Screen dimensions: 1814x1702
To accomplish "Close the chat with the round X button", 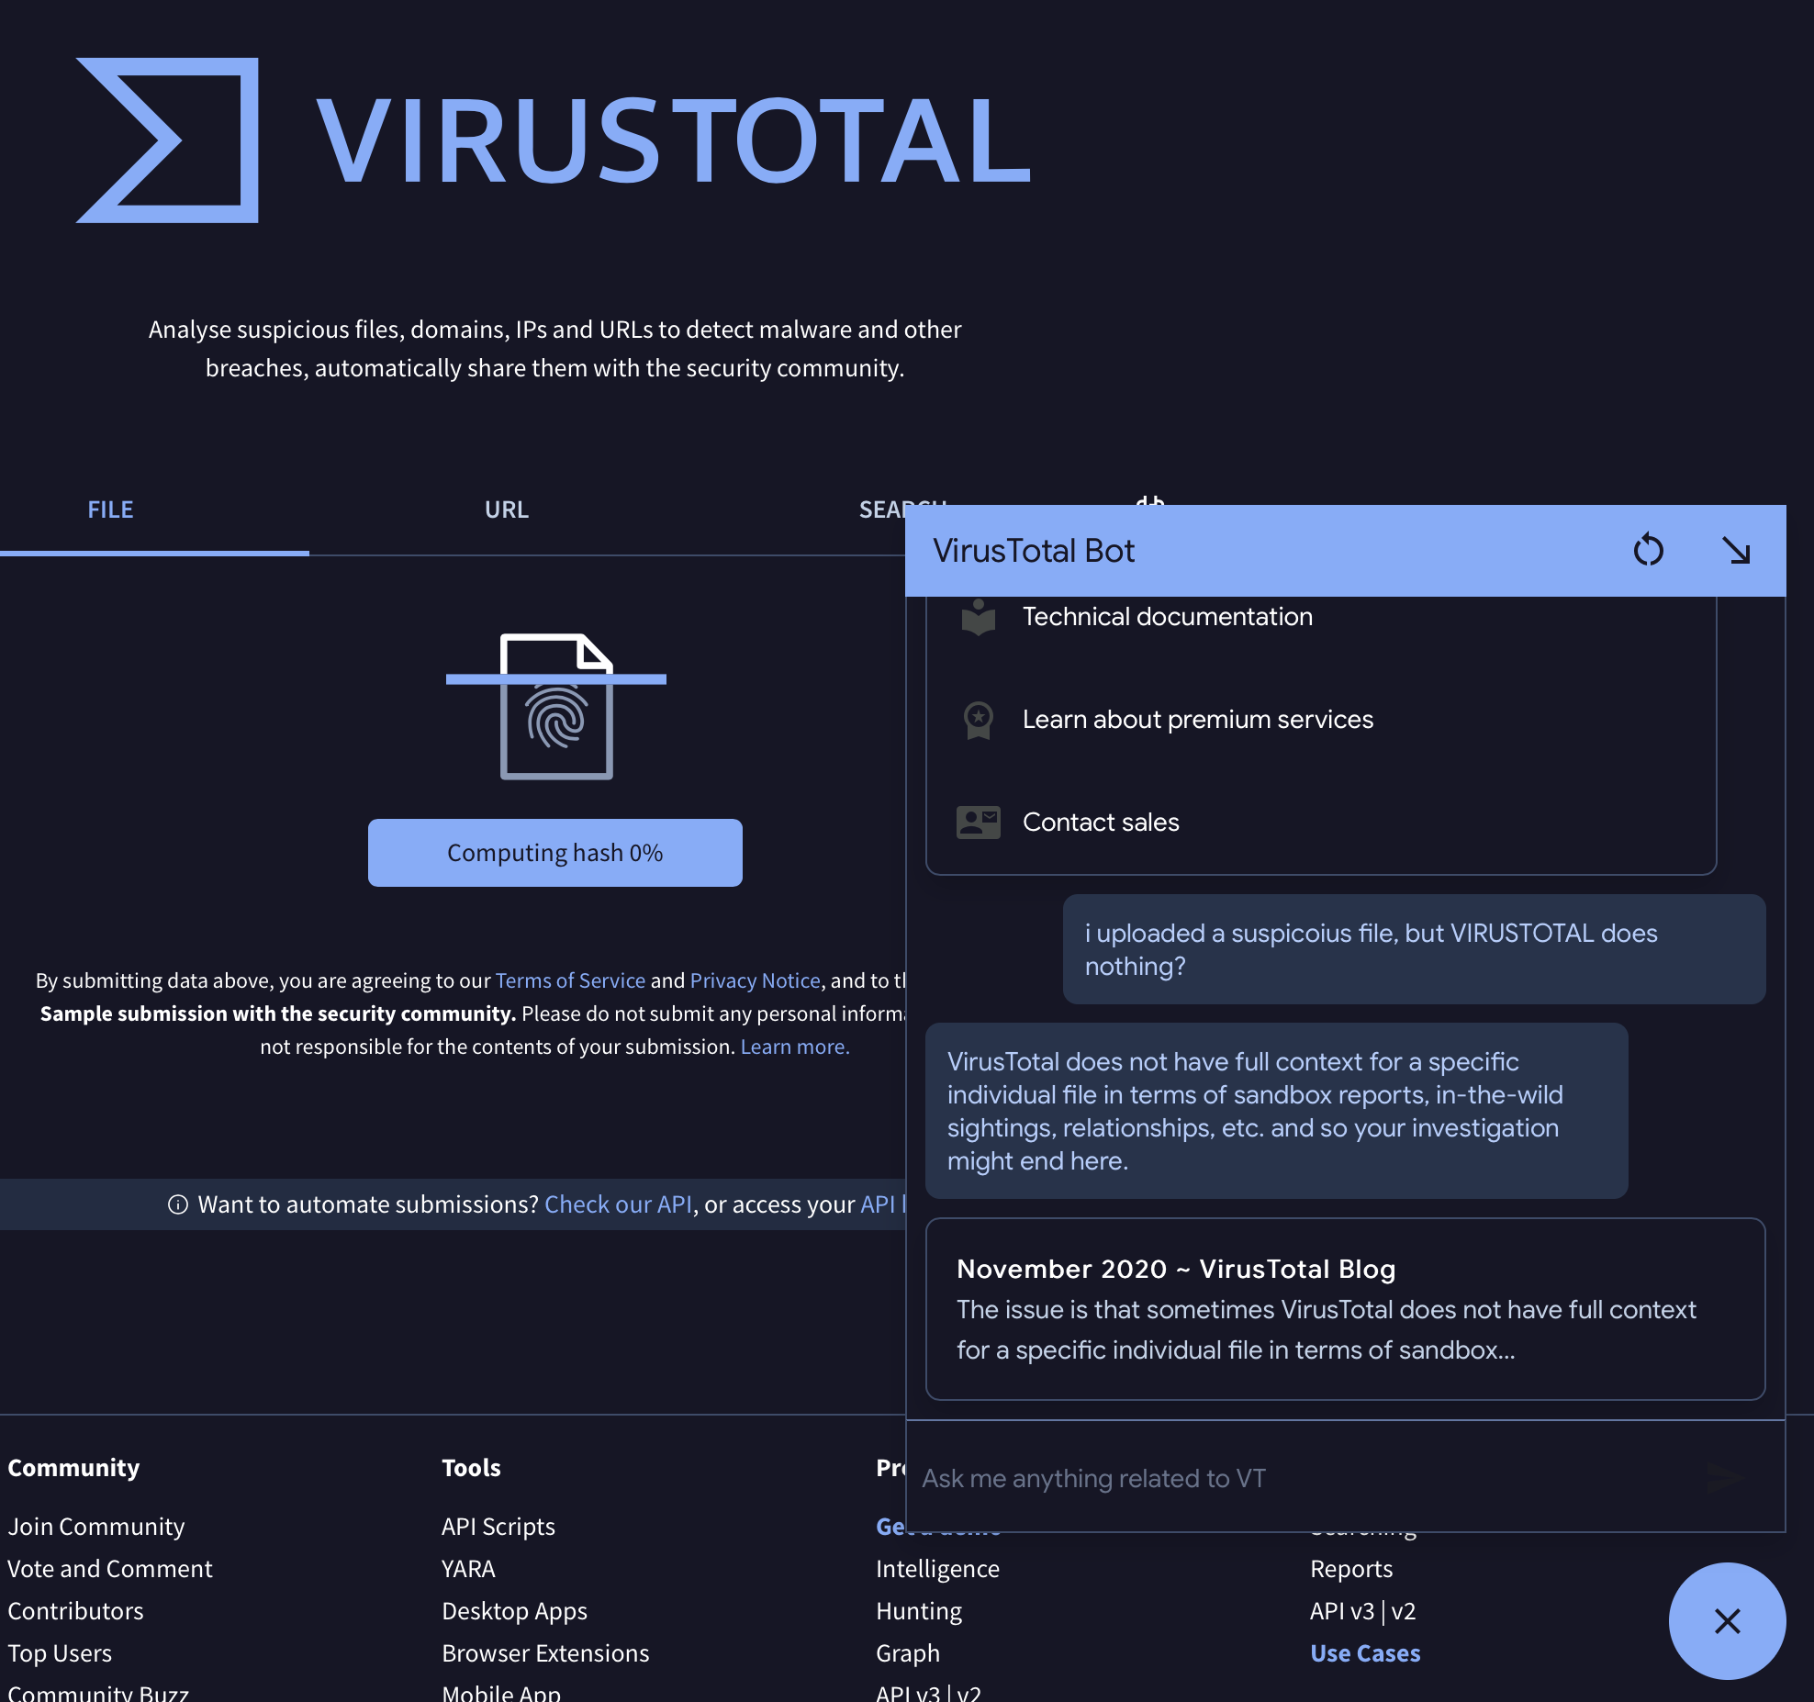I will (x=1727, y=1621).
